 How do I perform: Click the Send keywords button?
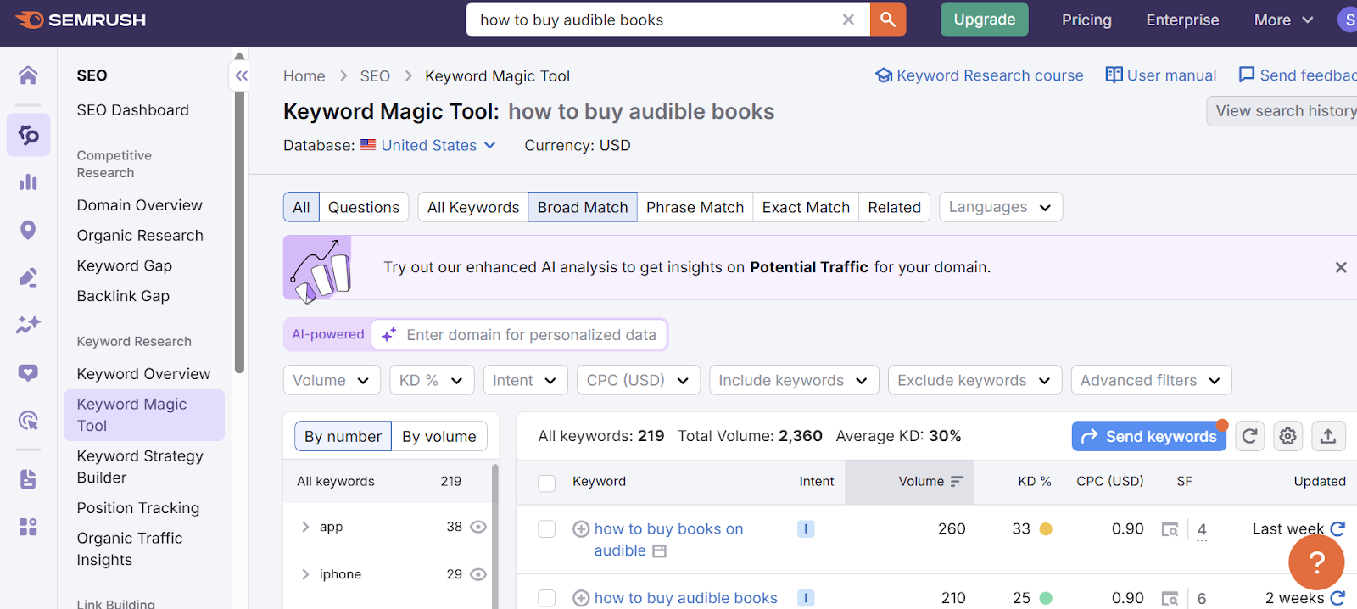[1149, 436]
